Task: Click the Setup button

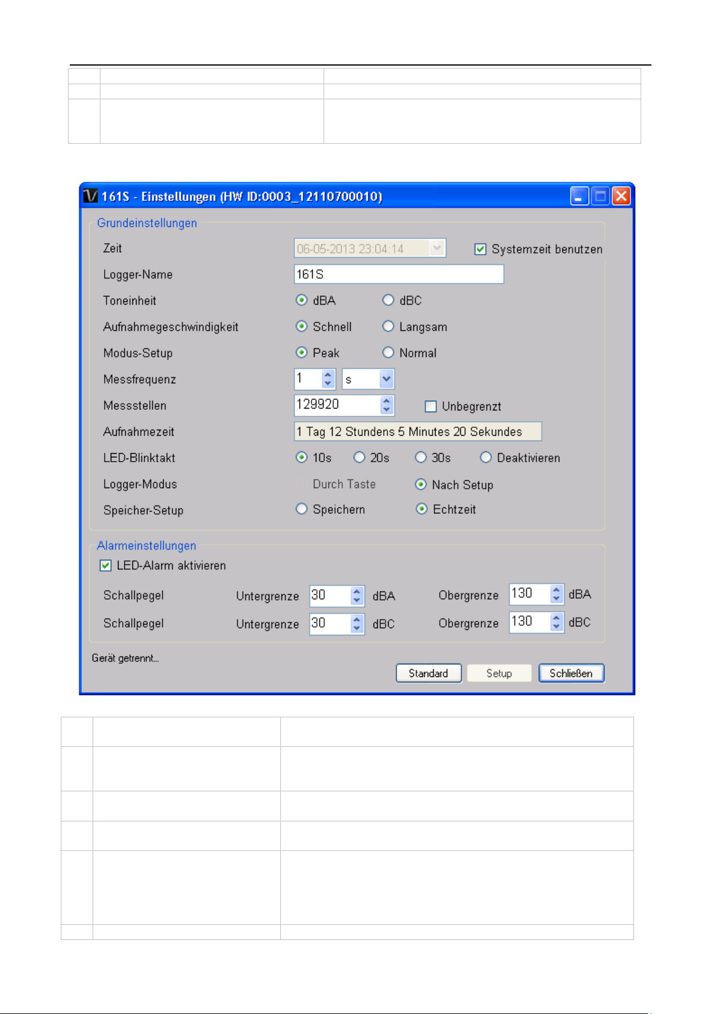Action: (499, 673)
